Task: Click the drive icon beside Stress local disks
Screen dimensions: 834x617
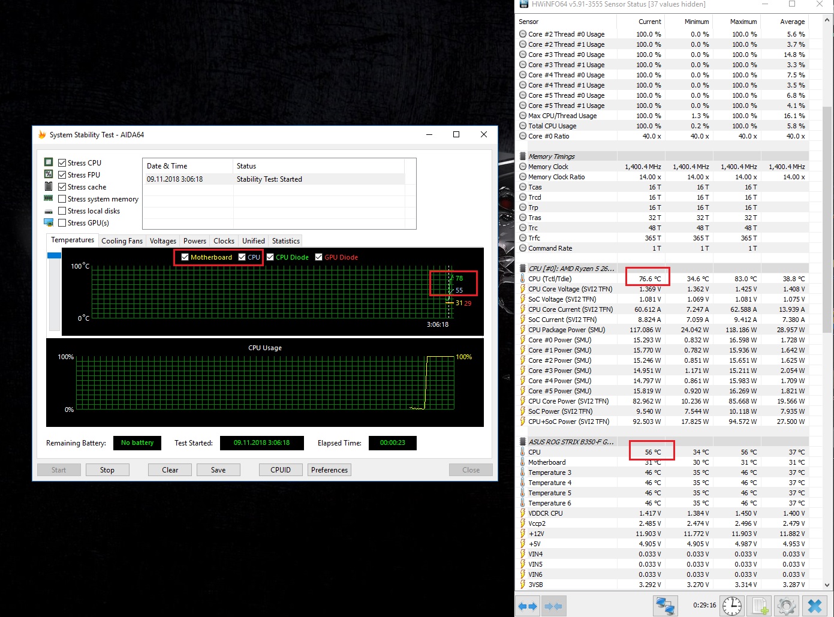Action: point(49,211)
